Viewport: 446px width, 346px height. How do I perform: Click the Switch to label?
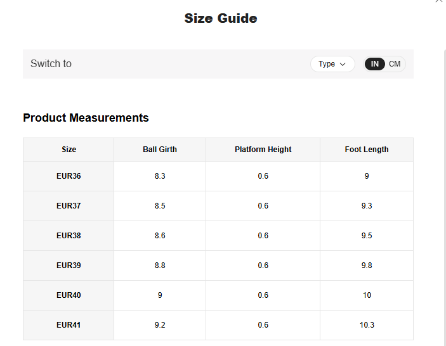(x=51, y=64)
